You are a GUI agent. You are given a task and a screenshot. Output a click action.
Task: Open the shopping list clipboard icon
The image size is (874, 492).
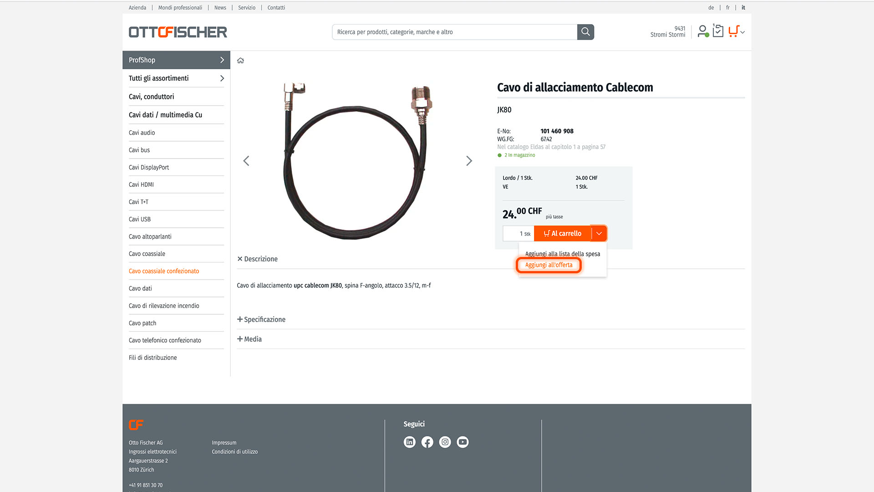(x=718, y=31)
